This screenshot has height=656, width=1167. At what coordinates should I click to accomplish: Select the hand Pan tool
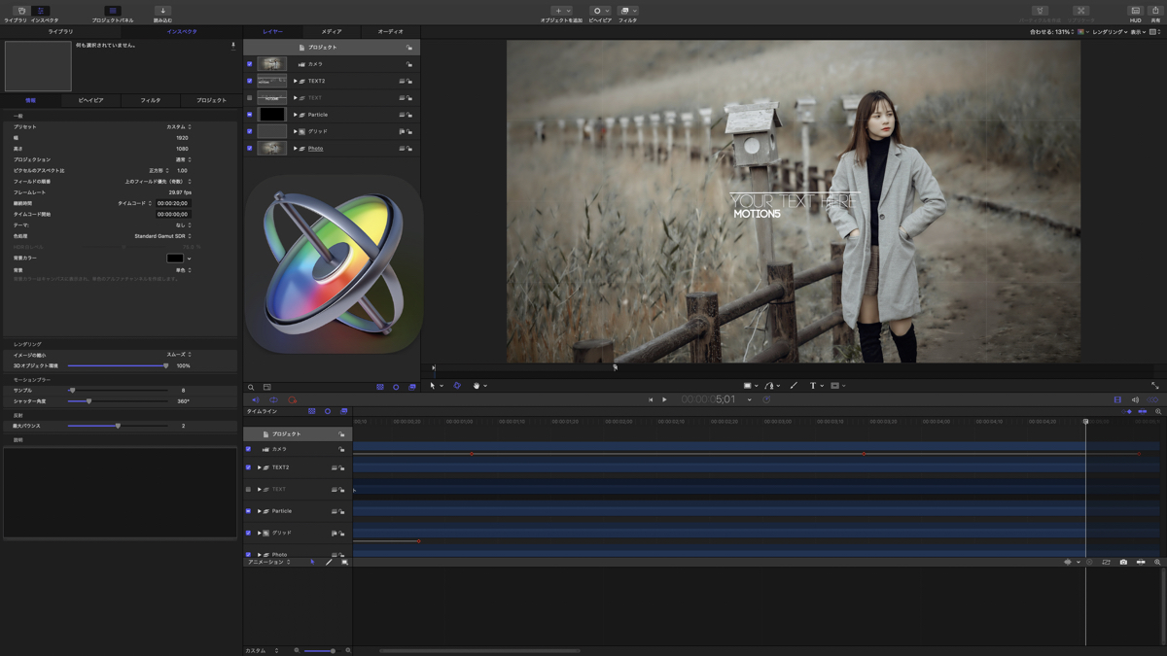(x=477, y=386)
